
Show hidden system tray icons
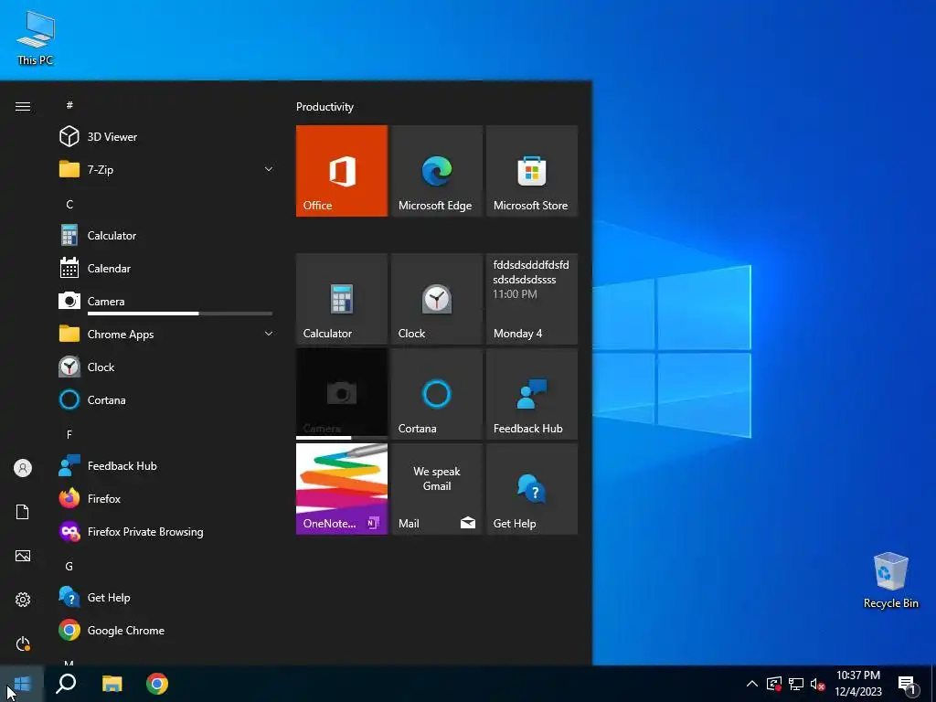[x=752, y=684]
